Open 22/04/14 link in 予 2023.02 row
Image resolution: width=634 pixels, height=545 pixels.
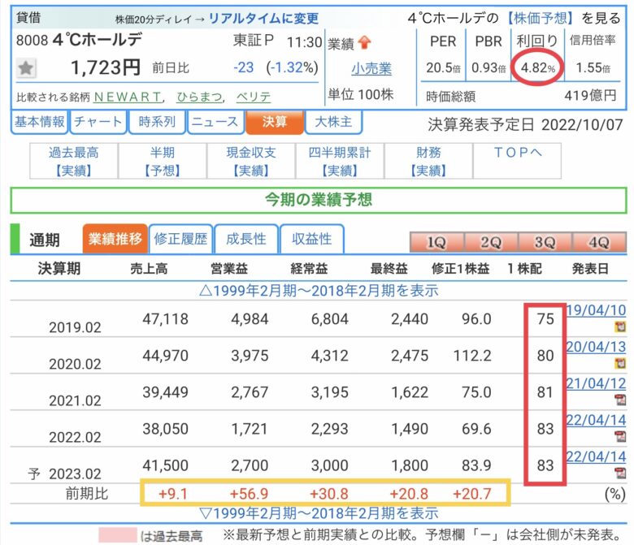click(x=596, y=456)
